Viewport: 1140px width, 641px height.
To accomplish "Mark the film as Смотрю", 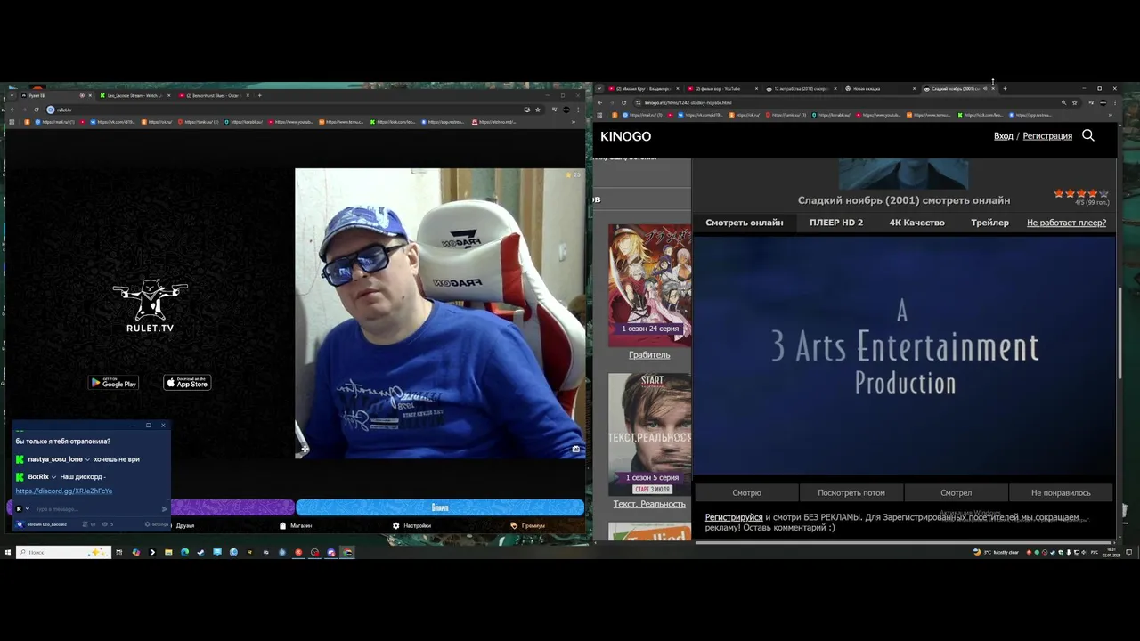I will click(x=746, y=492).
